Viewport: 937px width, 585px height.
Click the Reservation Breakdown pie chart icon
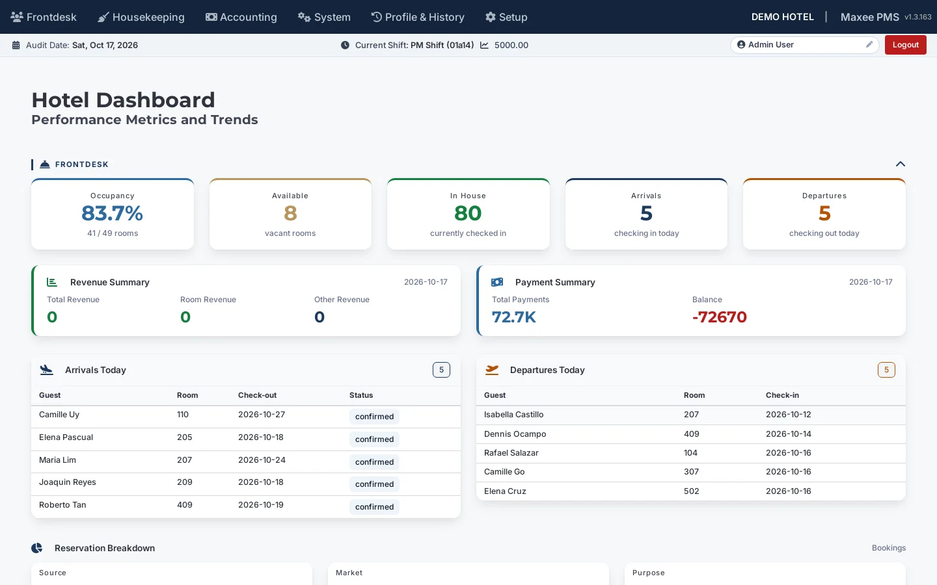click(37, 548)
